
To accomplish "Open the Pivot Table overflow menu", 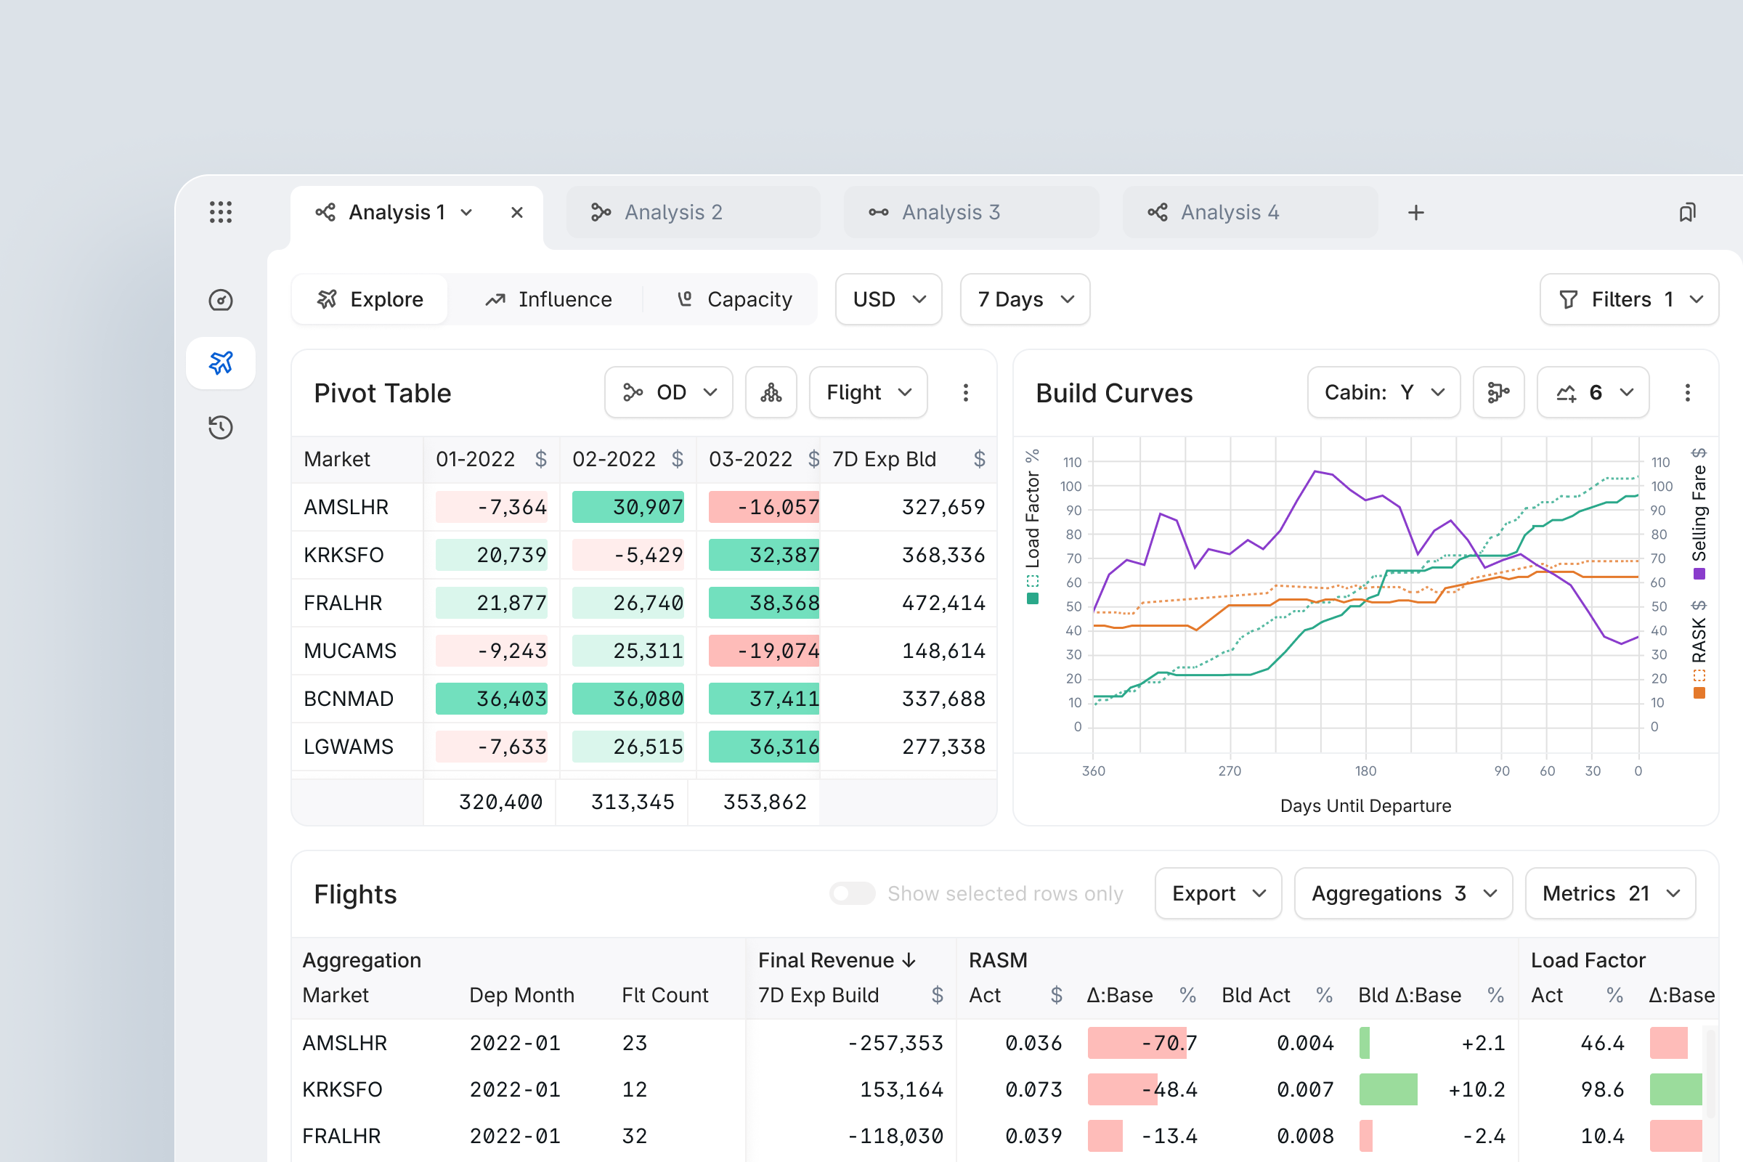I will (967, 392).
